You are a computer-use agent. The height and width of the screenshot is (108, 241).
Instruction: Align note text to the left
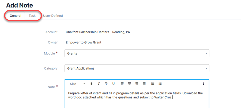[122, 84]
